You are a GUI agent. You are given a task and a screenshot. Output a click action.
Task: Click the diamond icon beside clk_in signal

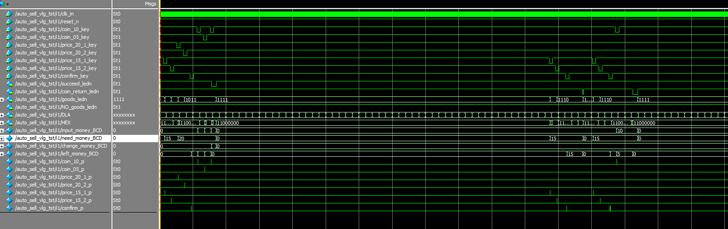pyautogui.click(x=9, y=14)
